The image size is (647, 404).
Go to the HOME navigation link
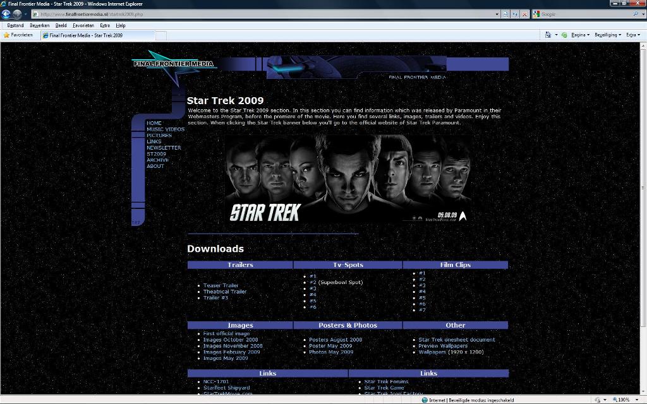pyautogui.click(x=154, y=123)
